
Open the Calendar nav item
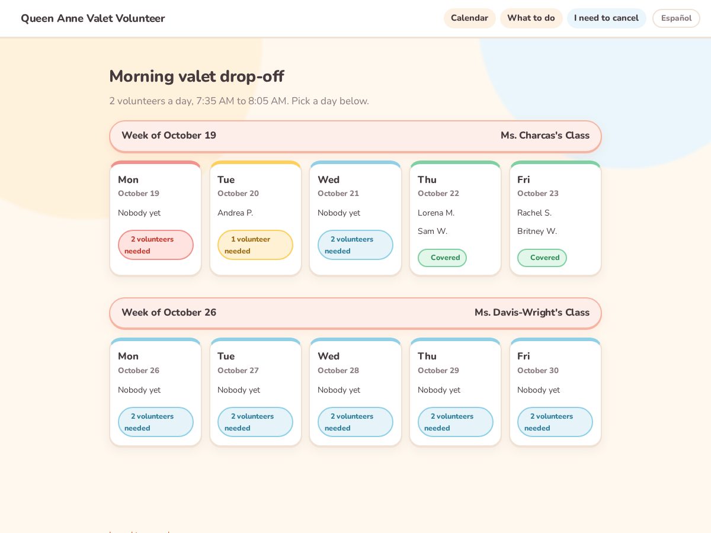[x=469, y=18]
